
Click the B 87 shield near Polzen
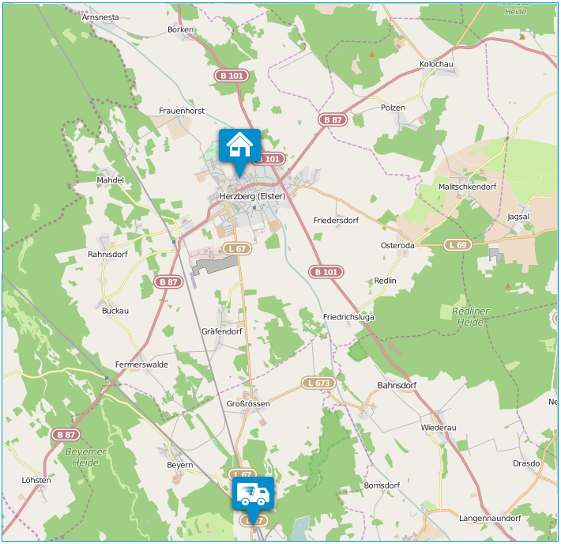pyautogui.click(x=333, y=119)
